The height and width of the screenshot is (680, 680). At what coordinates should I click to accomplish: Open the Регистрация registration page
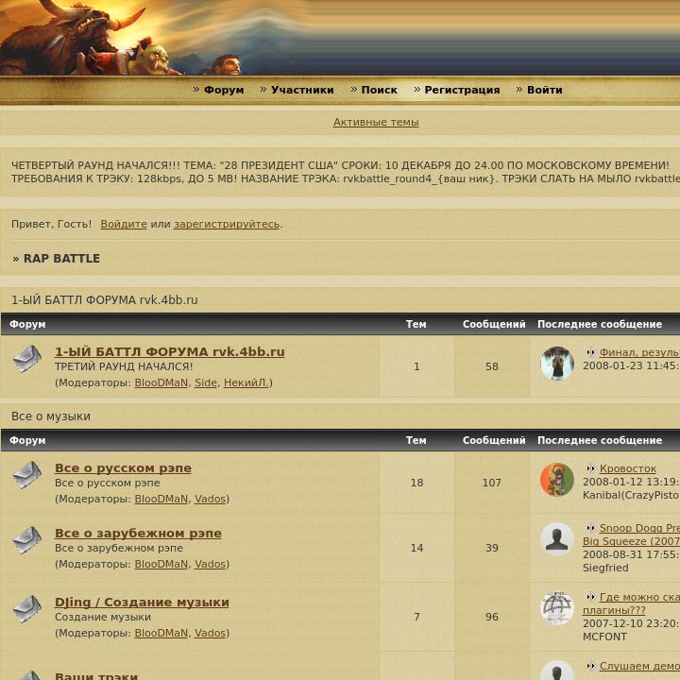point(462,90)
